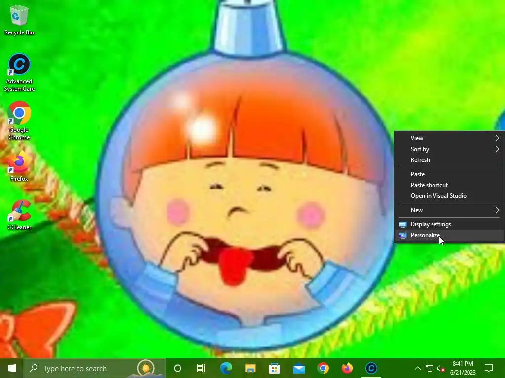Click the Cortana circle icon on taskbar
This screenshot has height=378, width=505.
click(178, 368)
